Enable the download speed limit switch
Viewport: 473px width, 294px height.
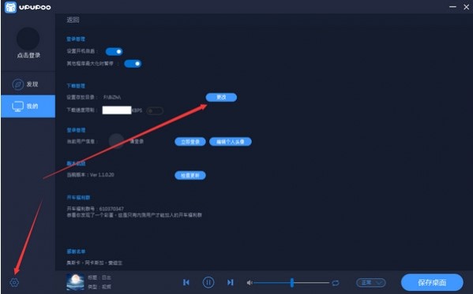pyautogui.click(x=155, y=111)
